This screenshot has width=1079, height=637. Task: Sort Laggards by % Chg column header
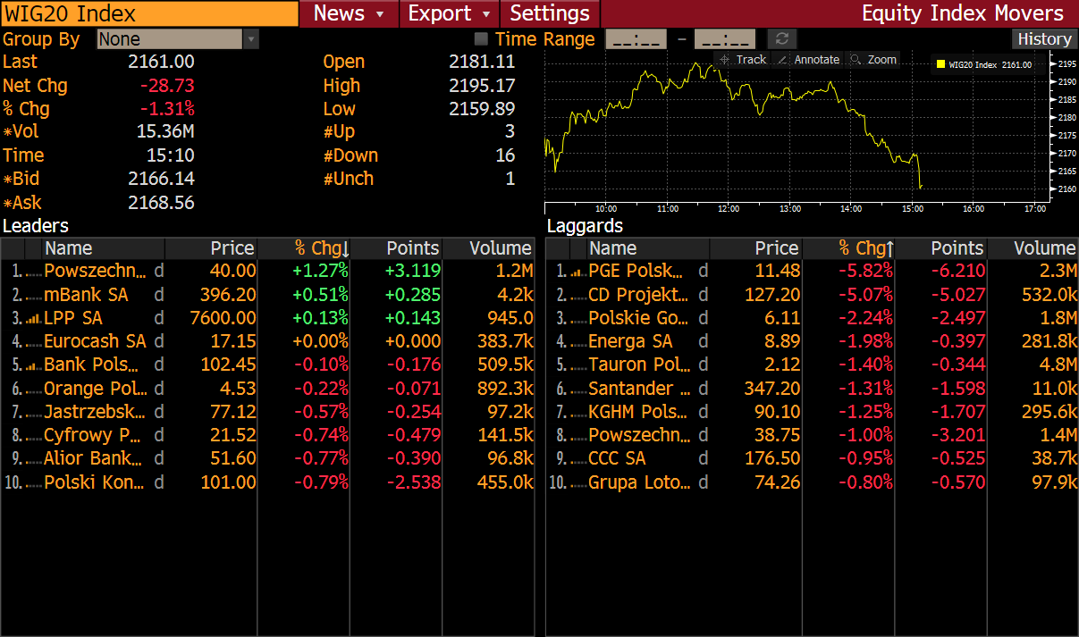click(848, 248)
